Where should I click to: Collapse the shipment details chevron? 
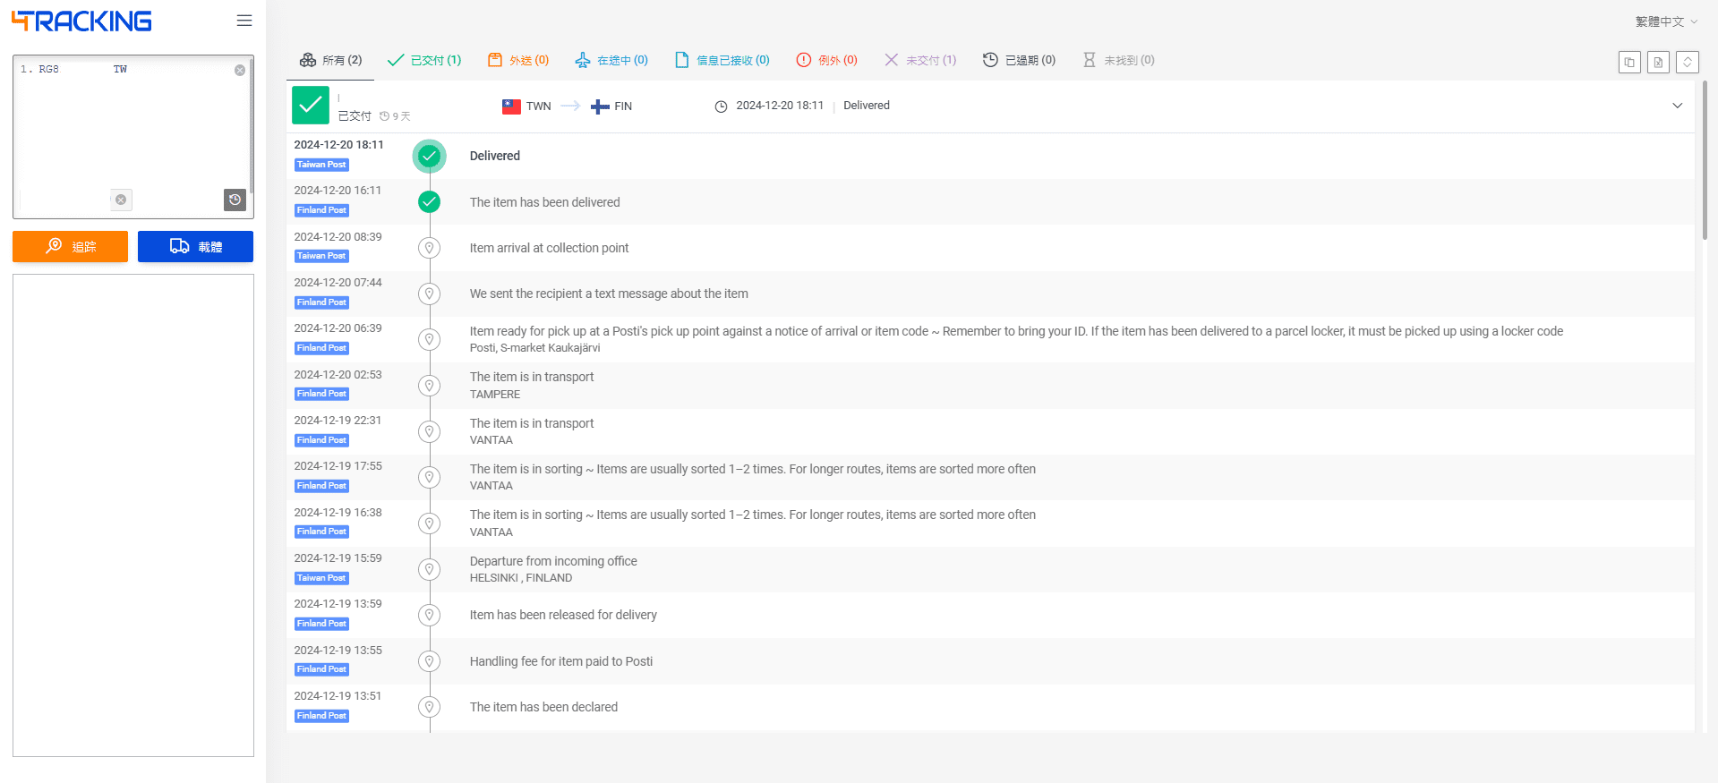tap(1677, 106)
